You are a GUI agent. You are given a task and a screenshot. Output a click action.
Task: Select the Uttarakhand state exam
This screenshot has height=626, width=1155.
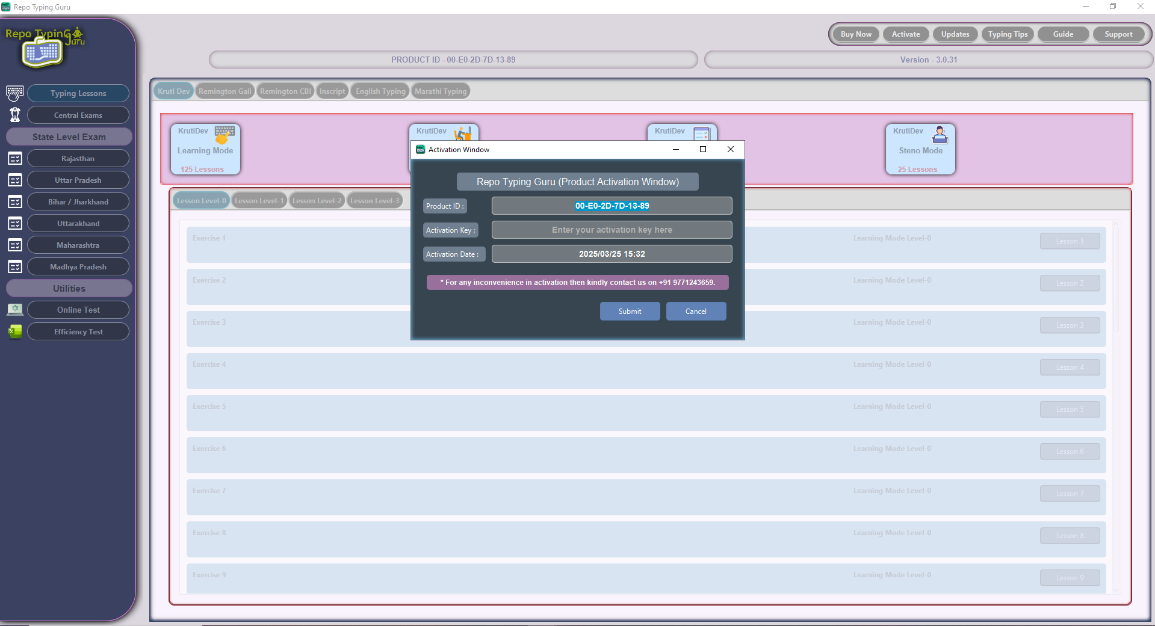tap(78, 223)
